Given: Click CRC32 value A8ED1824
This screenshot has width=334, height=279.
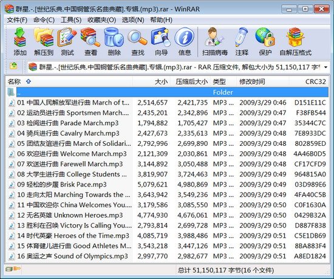Looking at the screenshot, I should 310,256.
